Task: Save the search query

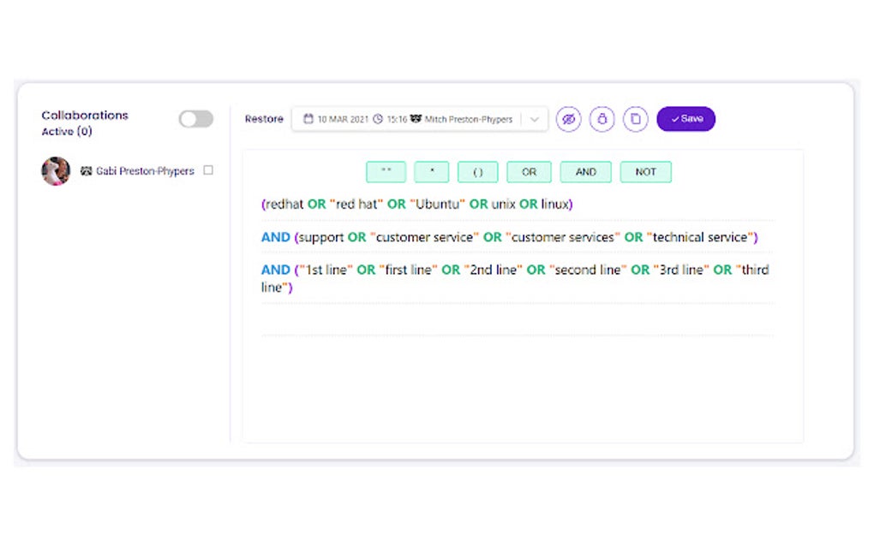Action: coord(685,119)
